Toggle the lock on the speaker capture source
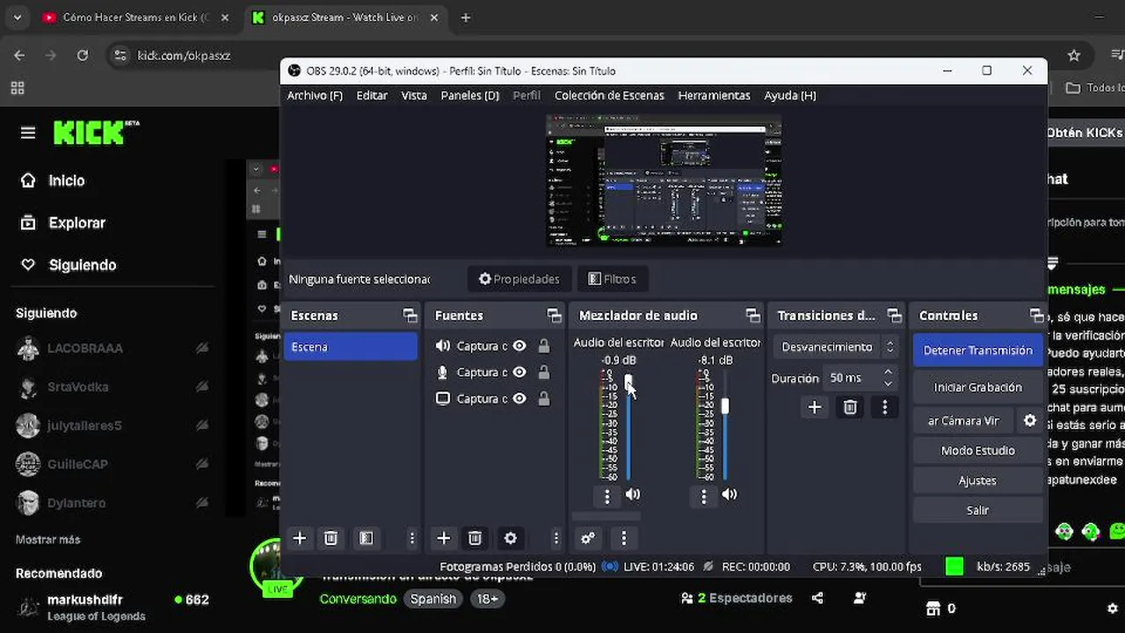Image resolution: width=1125 pixels, height=633 pixels. pyautogui.click(x=544, y=346)
